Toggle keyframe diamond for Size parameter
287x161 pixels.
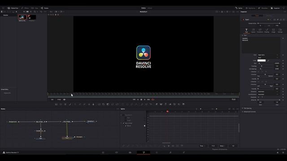[x=283, y=64]
